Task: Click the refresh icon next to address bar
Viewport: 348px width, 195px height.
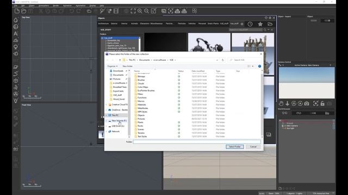Action: (x=222, y=60)
